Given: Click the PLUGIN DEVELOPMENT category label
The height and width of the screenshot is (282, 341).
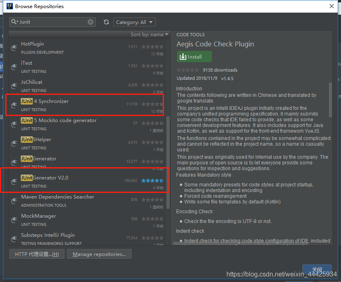Looking at the screenshot, I should (x=42, y=52).
